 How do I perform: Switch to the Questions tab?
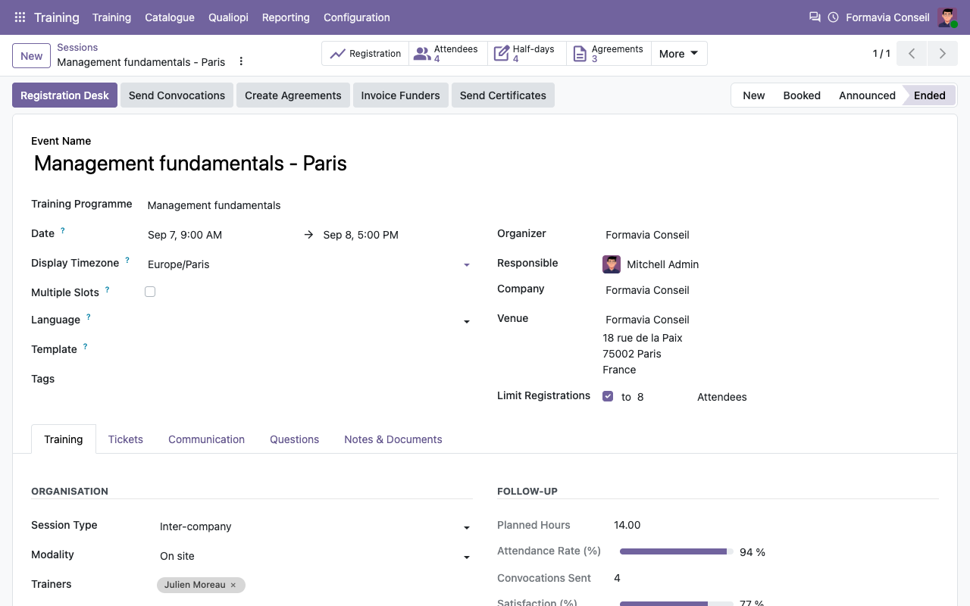tap(294, 439)
